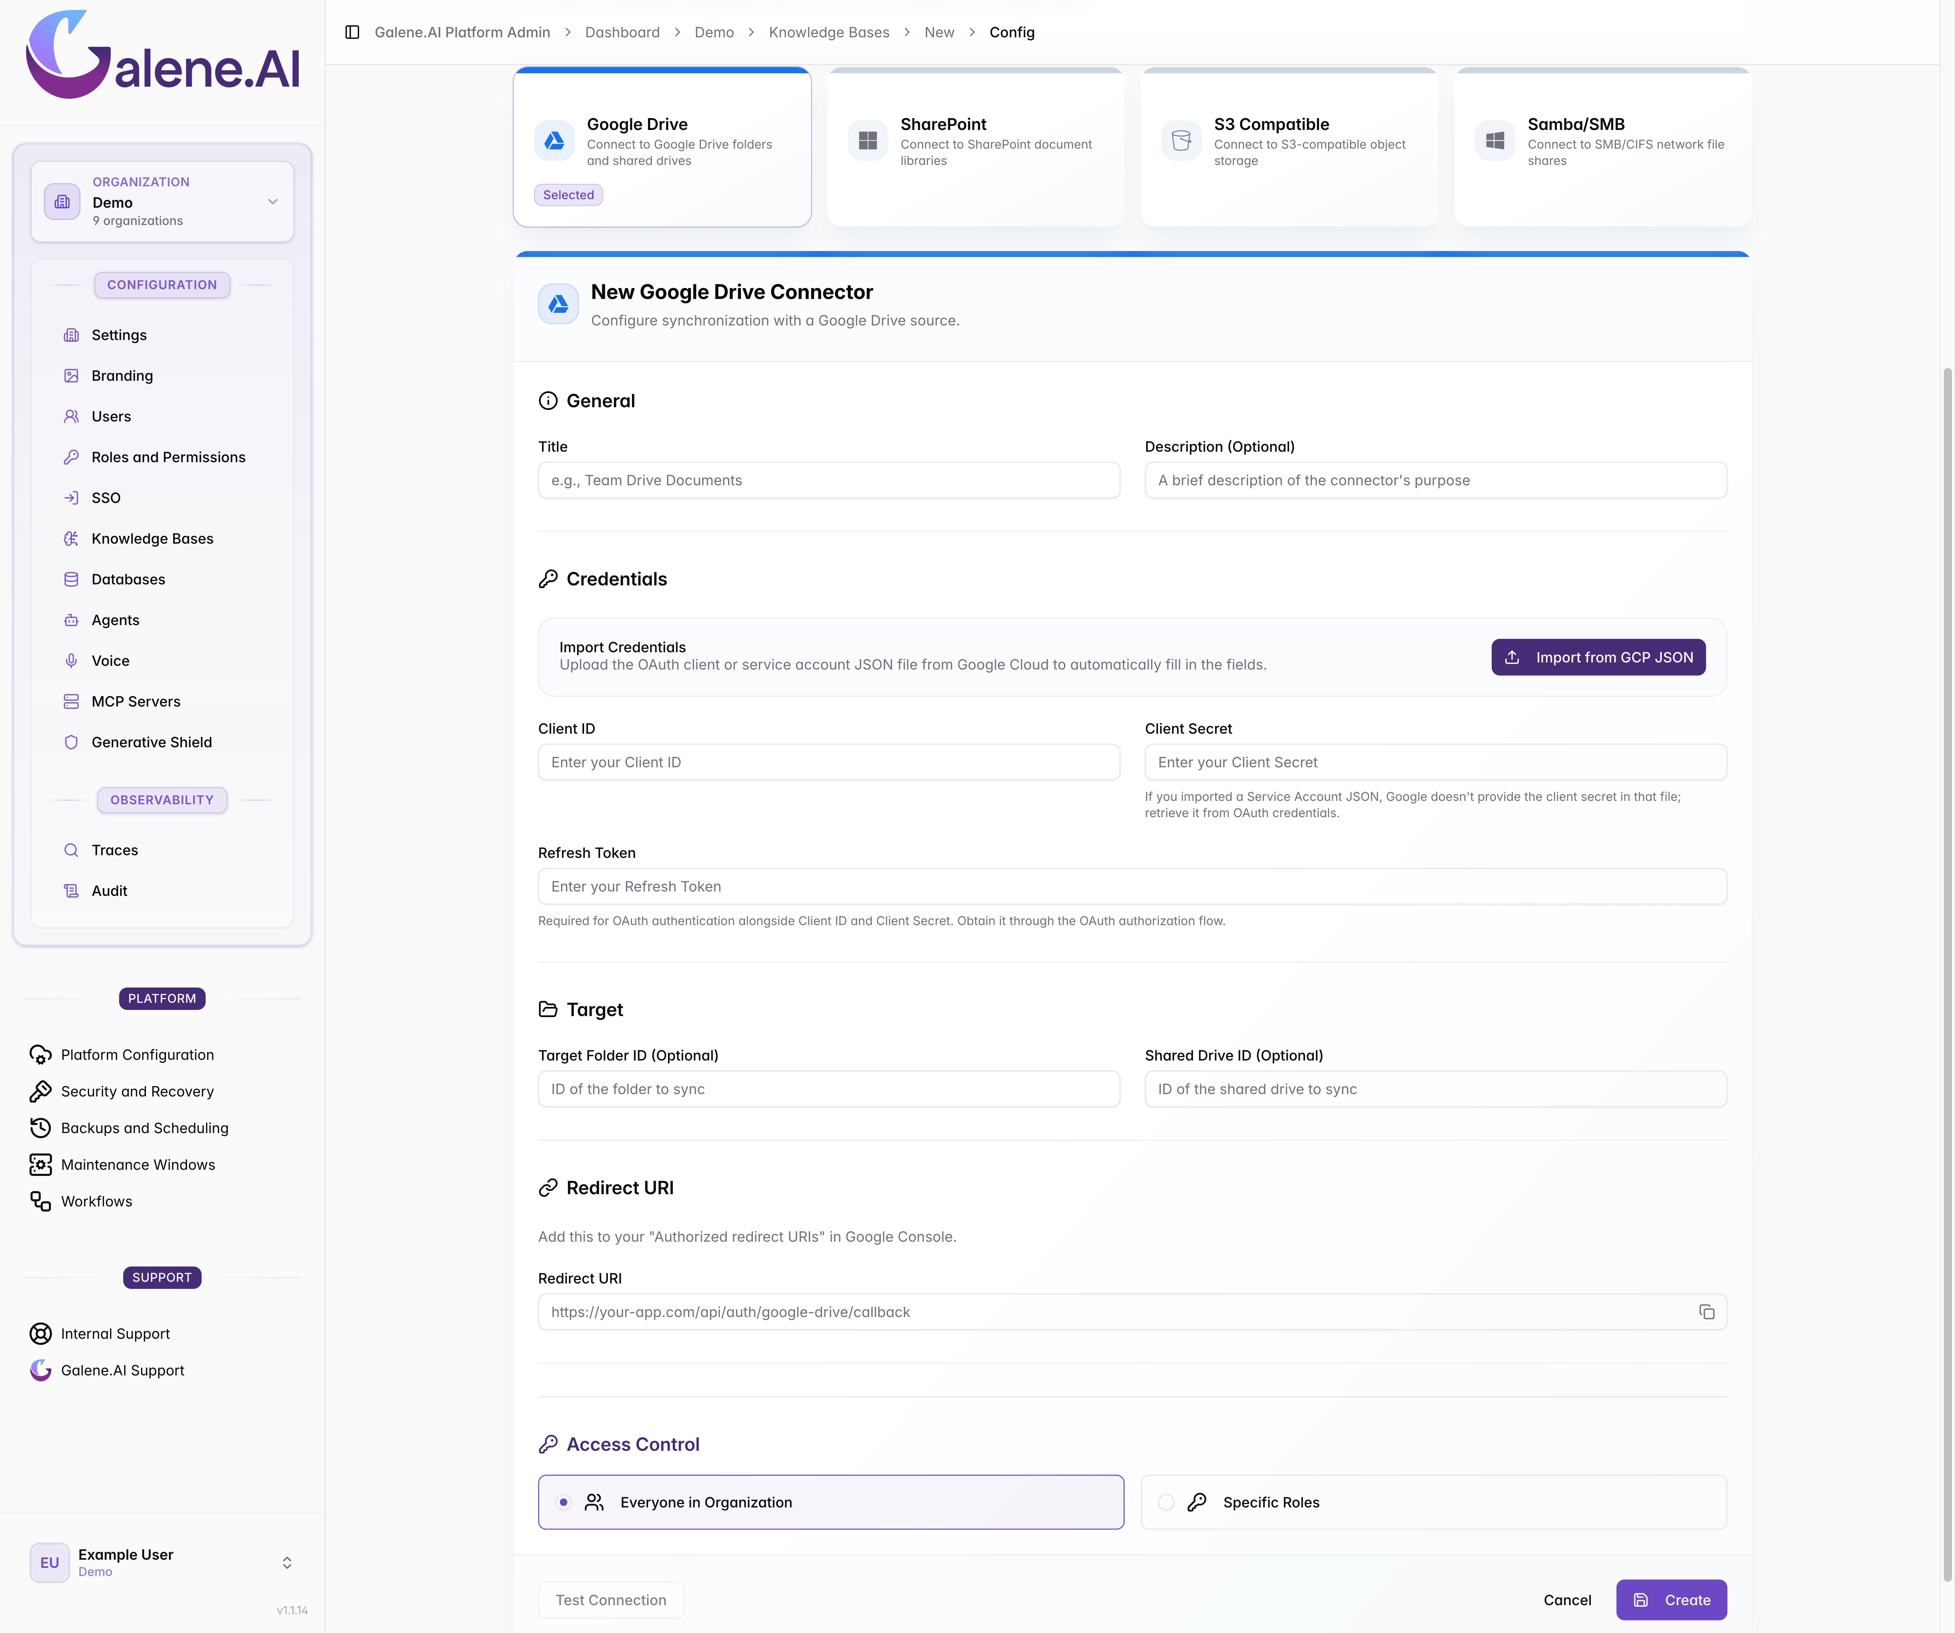
Task: Go to Knowledge Bases breadcrumb link
Action: pyautogui.click(x=828, y=33)
